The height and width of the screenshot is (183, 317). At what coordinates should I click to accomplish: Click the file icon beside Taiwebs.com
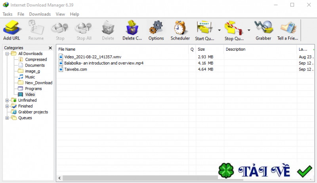(61, 69)
